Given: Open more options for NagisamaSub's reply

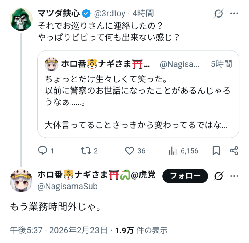Looking at the screenshot, I should tap(234, 176).
